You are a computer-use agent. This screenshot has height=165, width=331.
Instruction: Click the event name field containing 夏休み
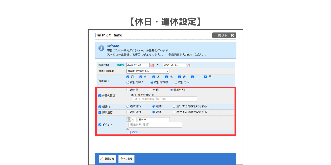tap(154, 120)
